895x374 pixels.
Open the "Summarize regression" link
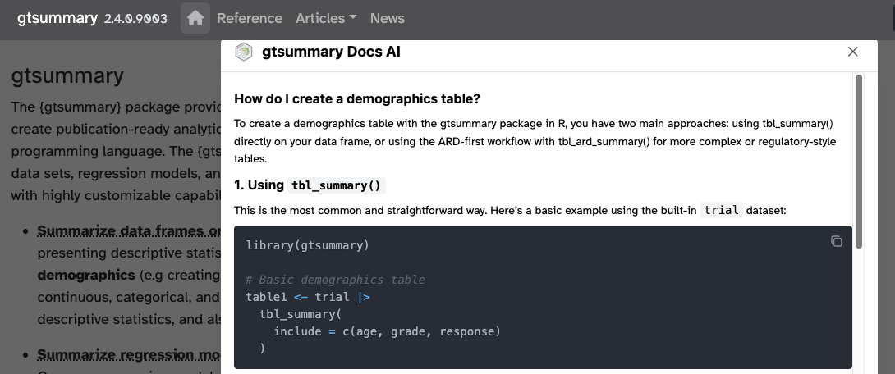128,355
